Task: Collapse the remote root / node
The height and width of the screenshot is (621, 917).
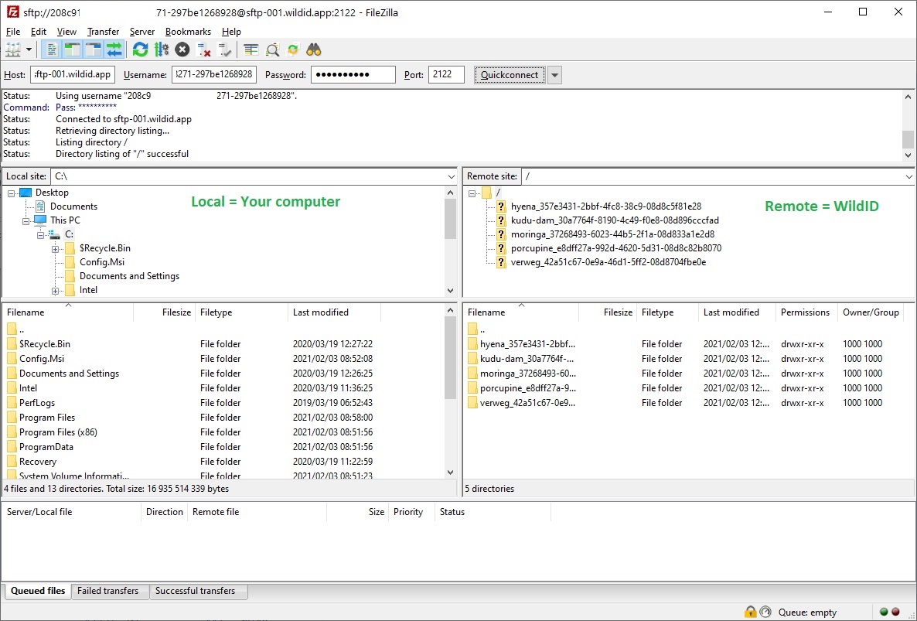Action: click(x=472, y=193)
